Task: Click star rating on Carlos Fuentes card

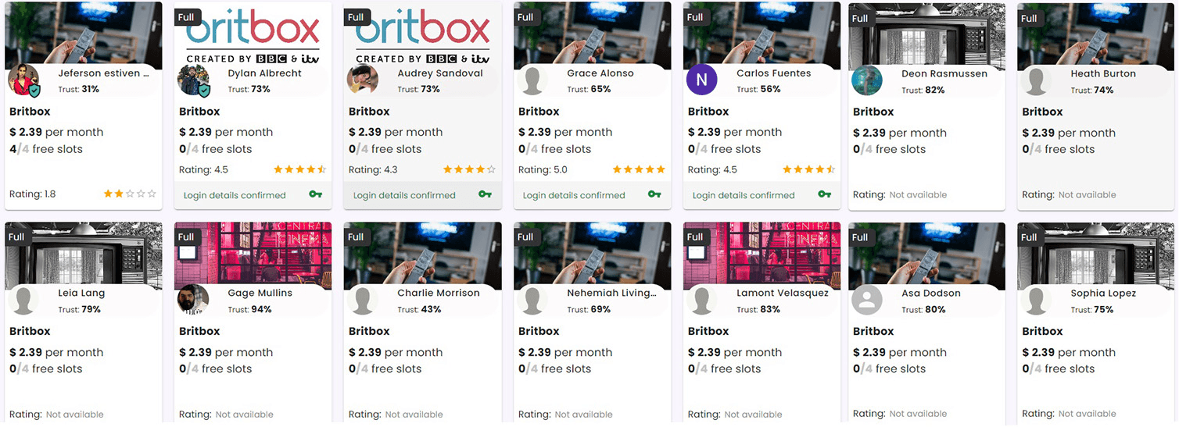Action: [808, 169]
